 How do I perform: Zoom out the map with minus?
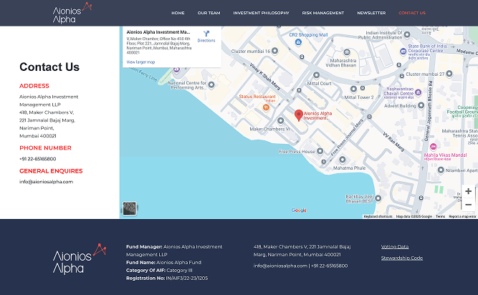click(x=468, y=205)
